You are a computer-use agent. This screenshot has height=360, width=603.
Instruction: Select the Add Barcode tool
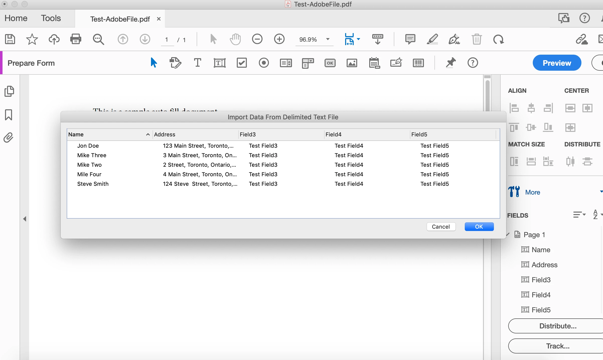(418, 63)
